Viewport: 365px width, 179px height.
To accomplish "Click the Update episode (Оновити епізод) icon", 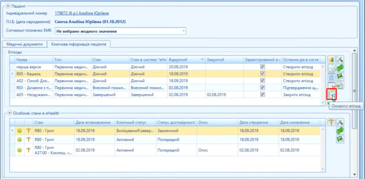I will [331, 94].
